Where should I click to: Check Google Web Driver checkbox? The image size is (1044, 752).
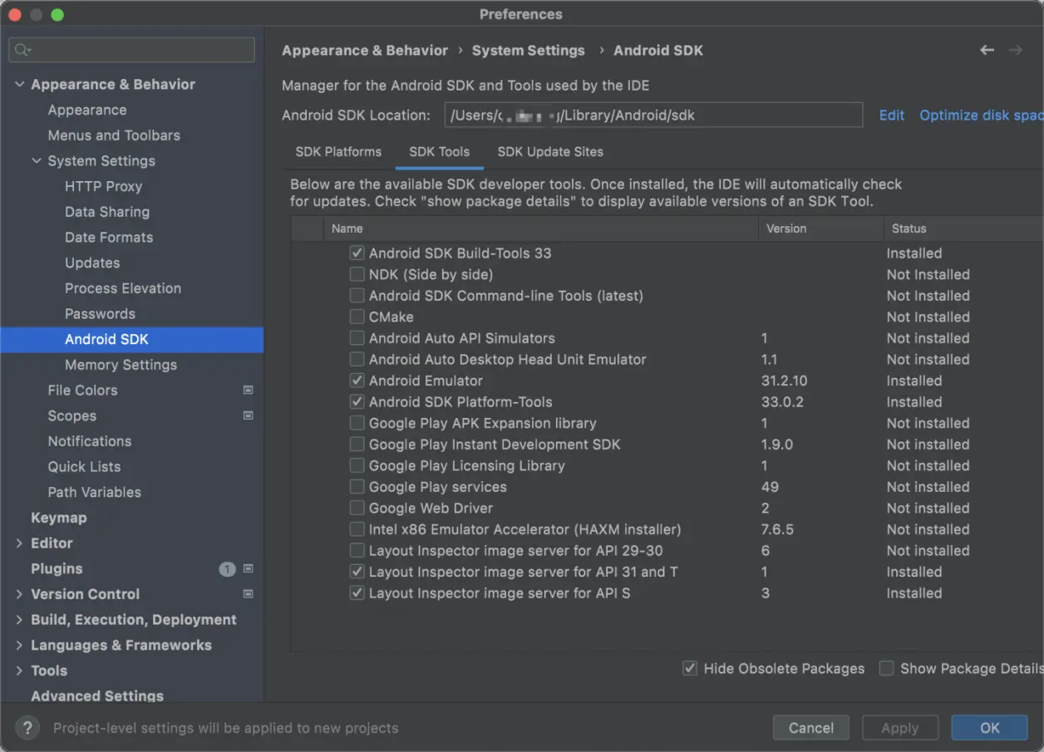point(357,508)
